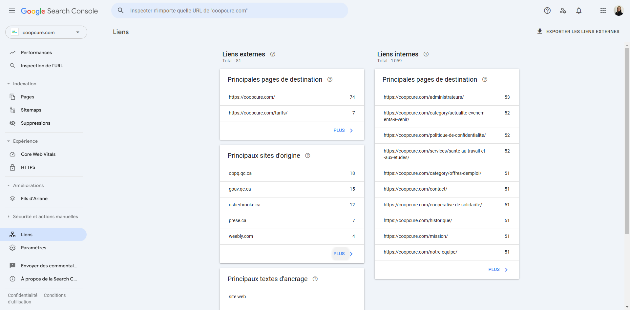Click Exporter les liens externes button
The image size is (630, 310).
point(578,31)
